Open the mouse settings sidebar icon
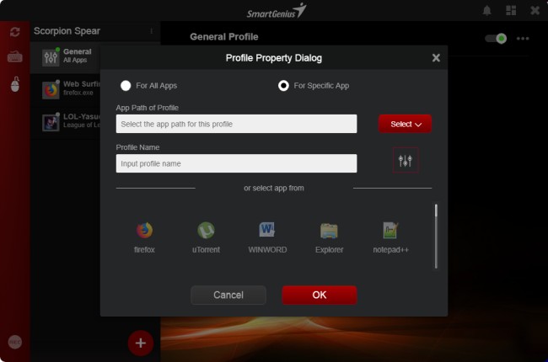 click(x=15, y=84)
